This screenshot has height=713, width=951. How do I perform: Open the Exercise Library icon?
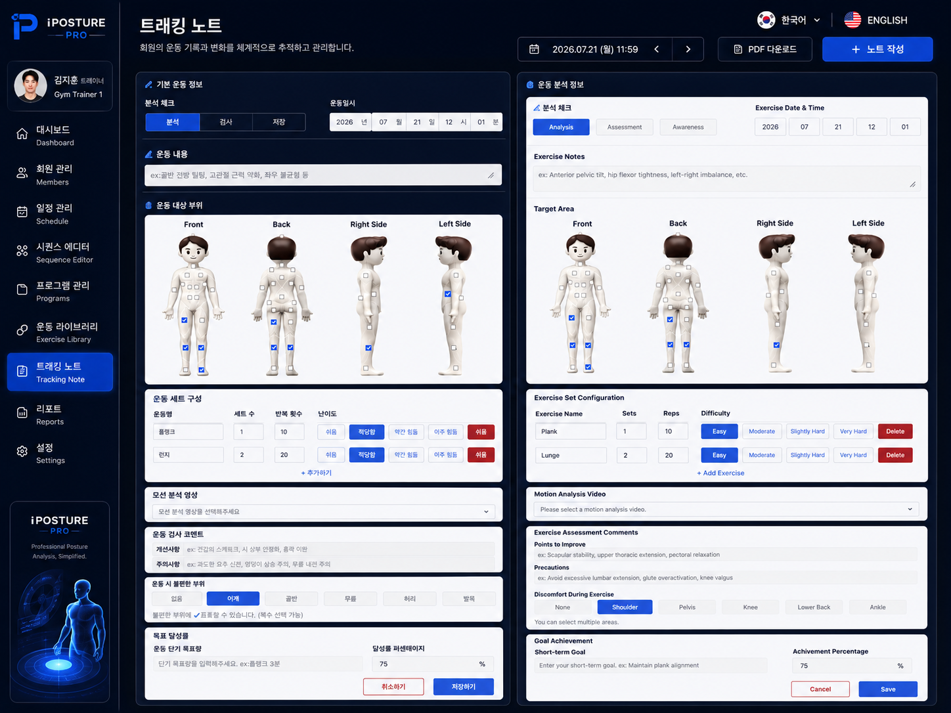click(22, 330)
